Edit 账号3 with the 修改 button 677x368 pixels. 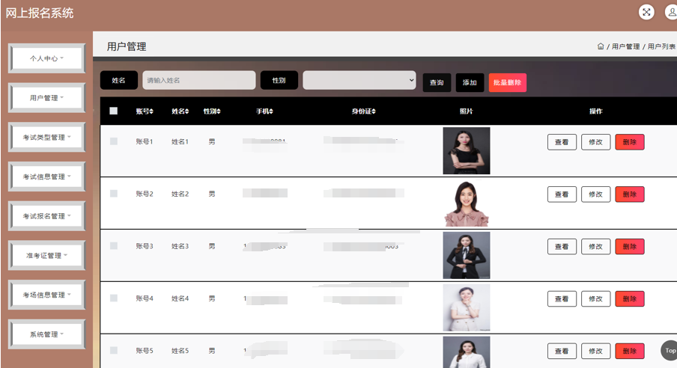tap(596, 246)
